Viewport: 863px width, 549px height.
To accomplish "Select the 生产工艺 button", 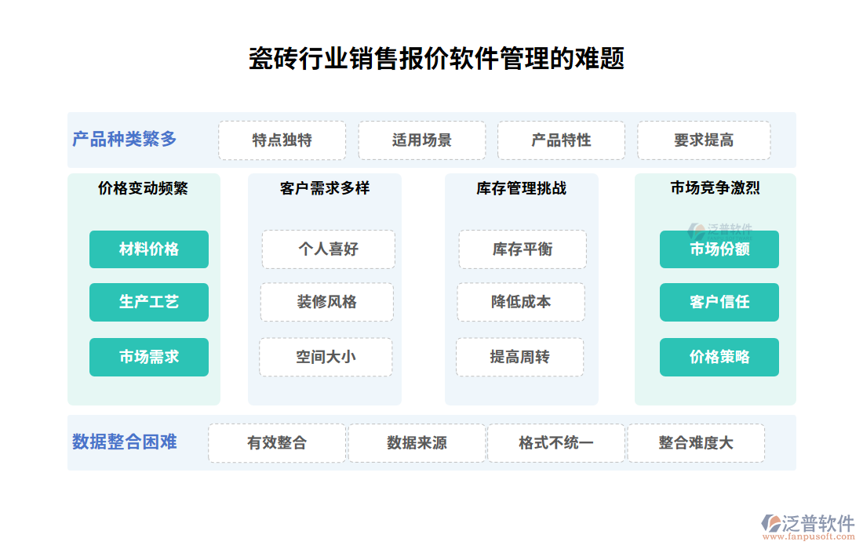I will point(149,302).
